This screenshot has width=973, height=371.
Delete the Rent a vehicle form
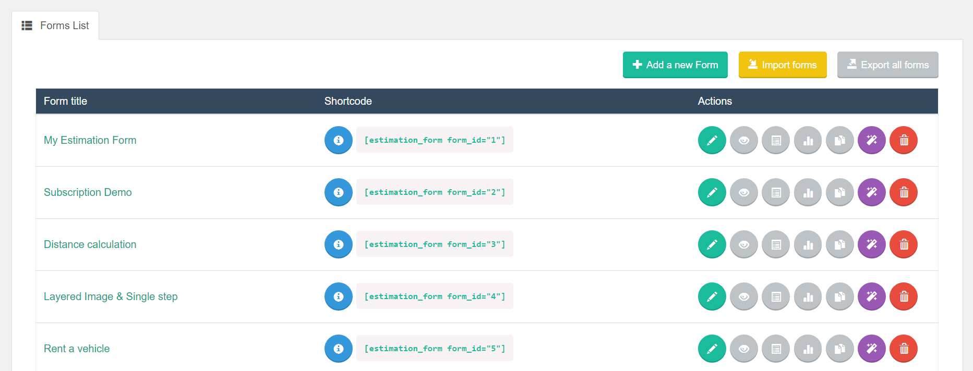(x=904, y=349)
